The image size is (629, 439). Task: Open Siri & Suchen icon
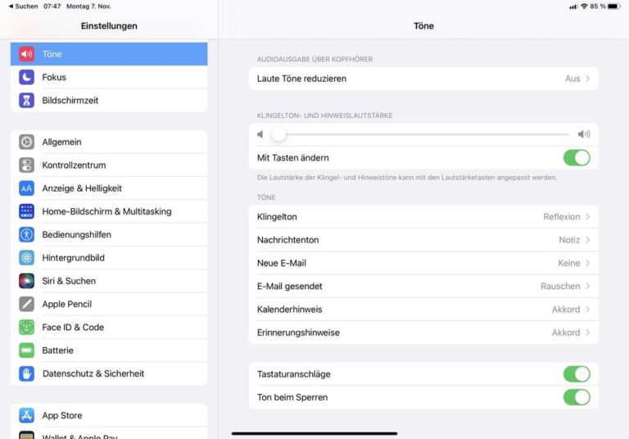coord(27,281)
